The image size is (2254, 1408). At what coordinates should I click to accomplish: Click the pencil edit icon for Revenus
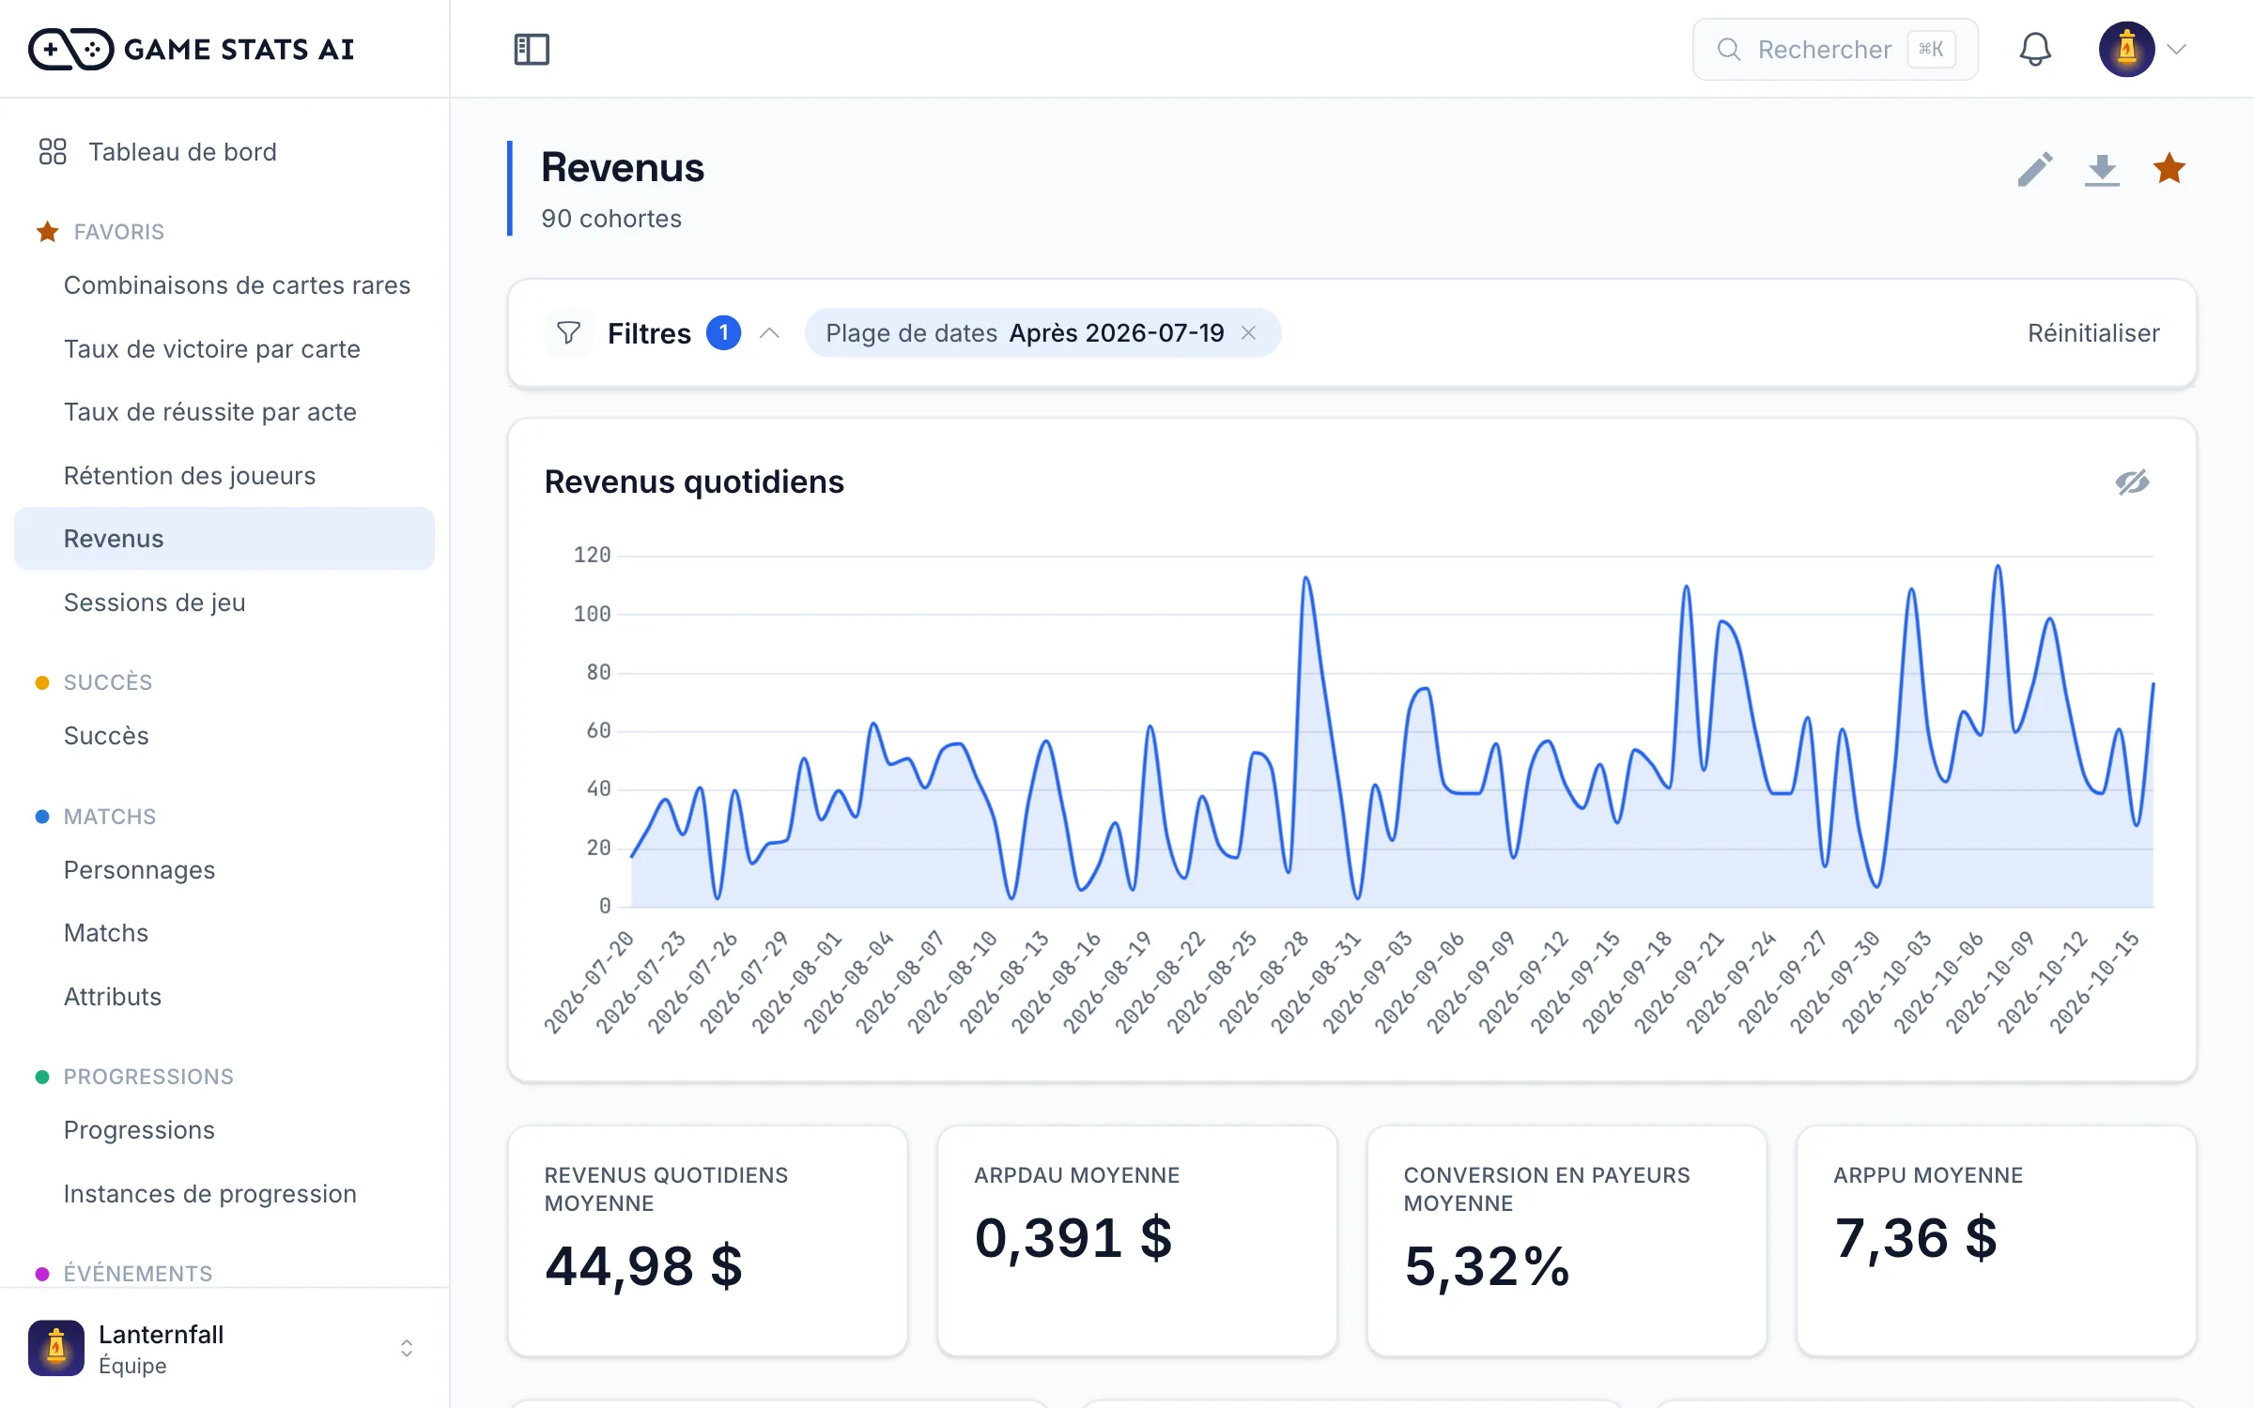[2034, 170]
